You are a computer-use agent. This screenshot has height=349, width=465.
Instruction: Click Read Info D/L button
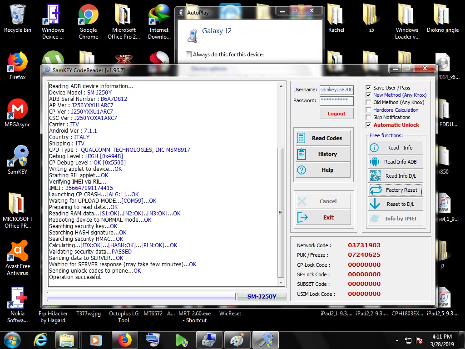click(x=396, y=176)
